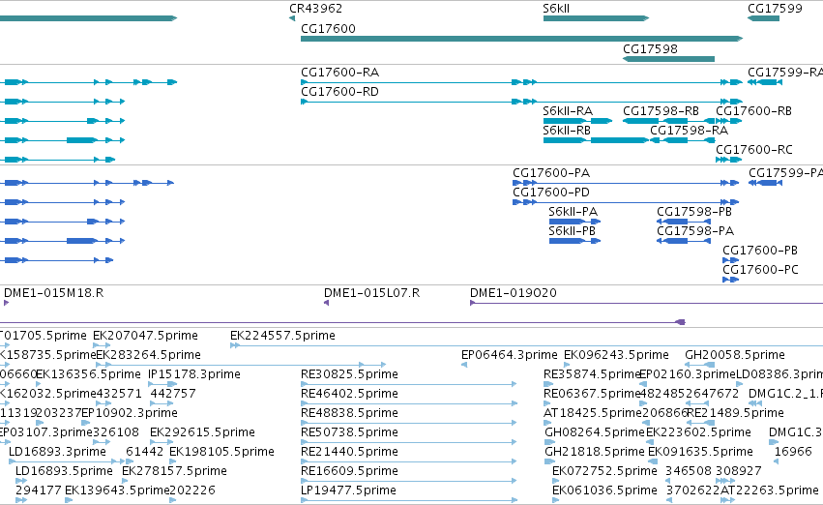Select the CG17598 gene bar
Image resolution: width=823 pixels, height=505 pixels.
(668, 59)
